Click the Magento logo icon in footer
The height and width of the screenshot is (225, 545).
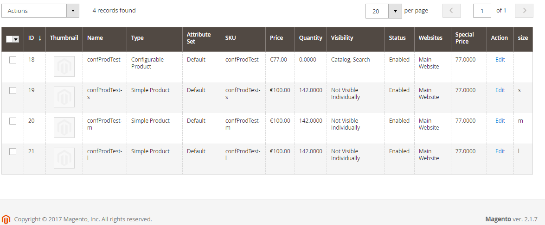click(x=6, y=219)
